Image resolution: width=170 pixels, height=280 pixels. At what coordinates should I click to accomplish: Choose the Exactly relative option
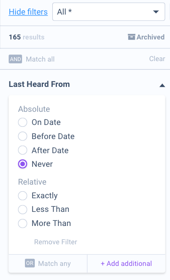(x=23, y=195)
